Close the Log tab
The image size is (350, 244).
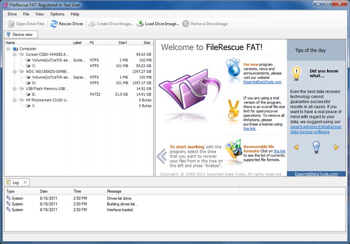pyautogui.click(x=25, y=182)
